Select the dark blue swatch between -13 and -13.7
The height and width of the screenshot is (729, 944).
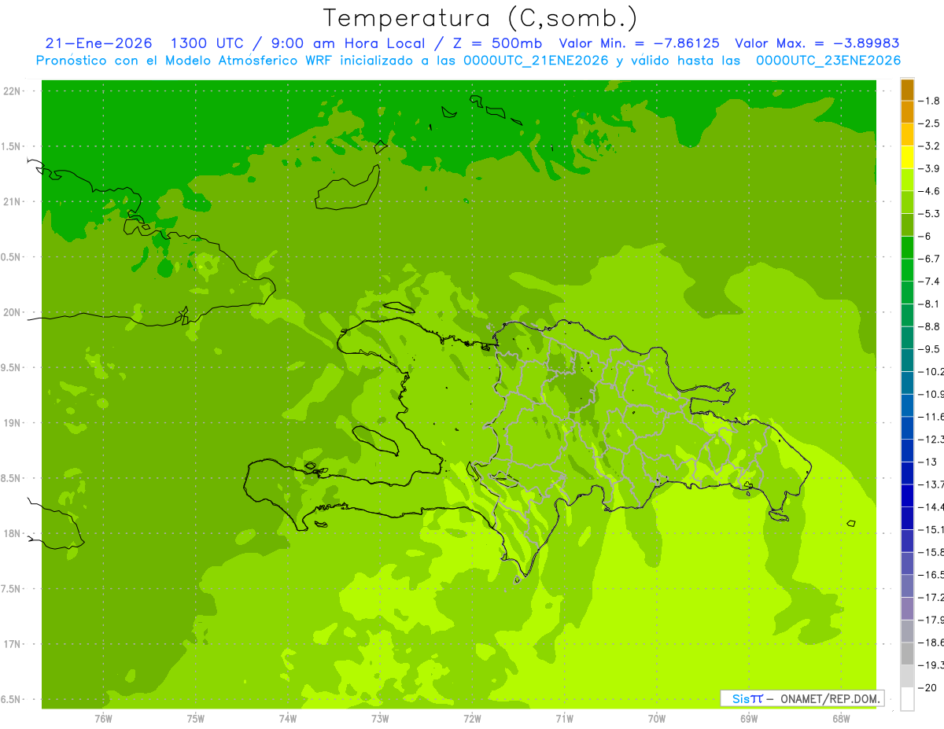[x=907, y=473]
